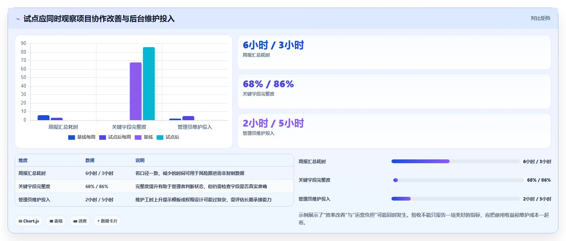The width and height of the screenshot is (566, 241).
Task: Click the lightning icon beside the header title
Action: 18,19
